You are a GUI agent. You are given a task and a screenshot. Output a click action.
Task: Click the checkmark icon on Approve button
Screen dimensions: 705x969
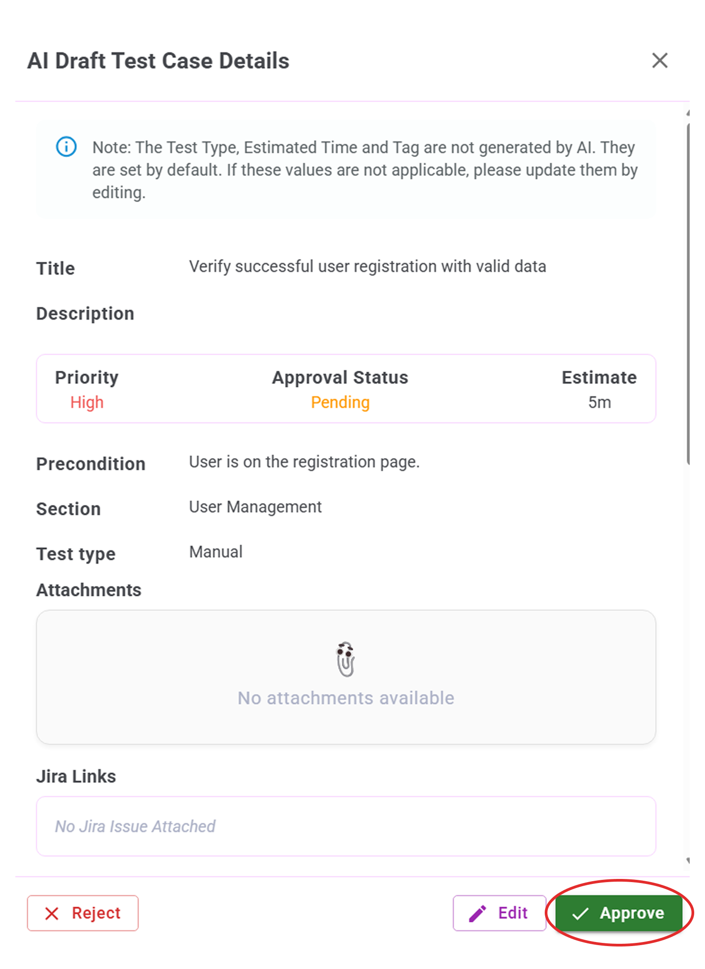(580, 914)
